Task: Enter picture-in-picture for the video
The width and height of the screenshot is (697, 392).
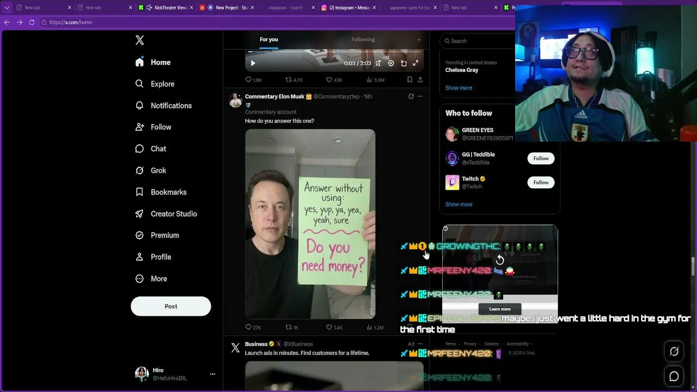Action: (x=403, y=63)
